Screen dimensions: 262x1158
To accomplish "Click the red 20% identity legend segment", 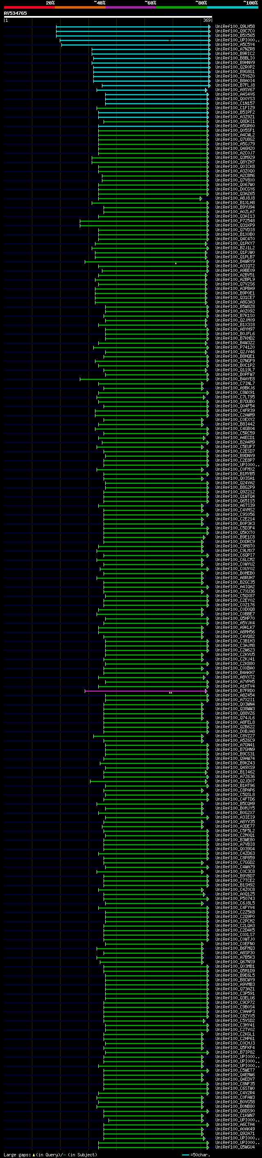I will pos(29,7).
